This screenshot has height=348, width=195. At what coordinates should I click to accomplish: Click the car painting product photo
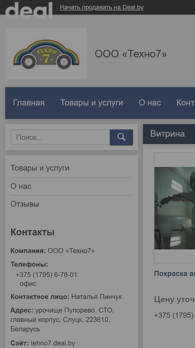pos(175,208)
